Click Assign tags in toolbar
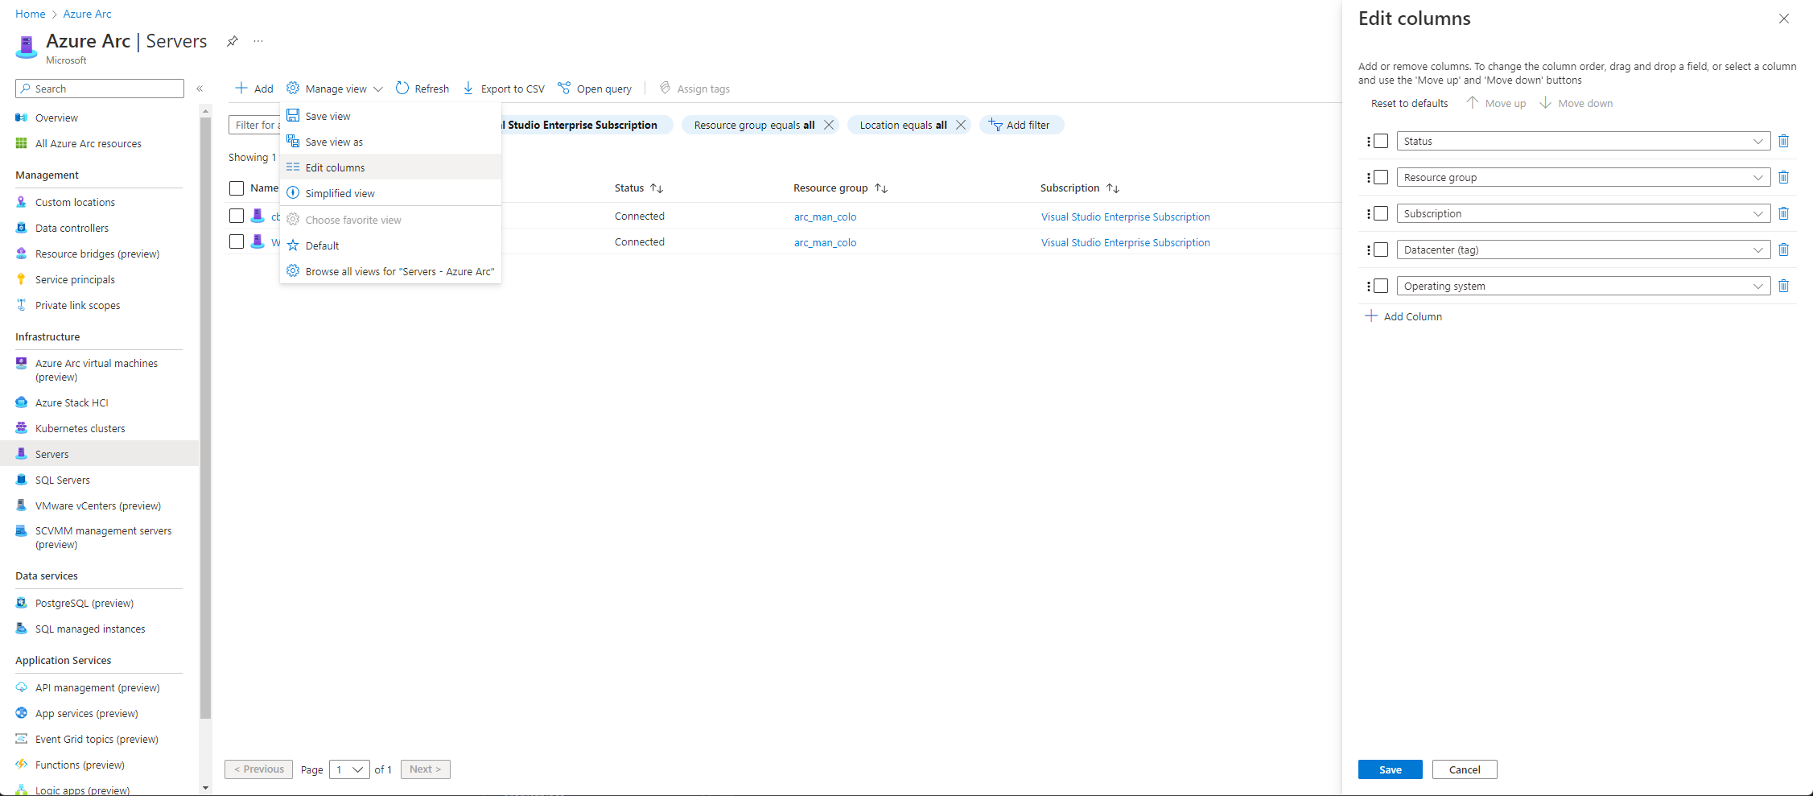 tap(694, 89)
